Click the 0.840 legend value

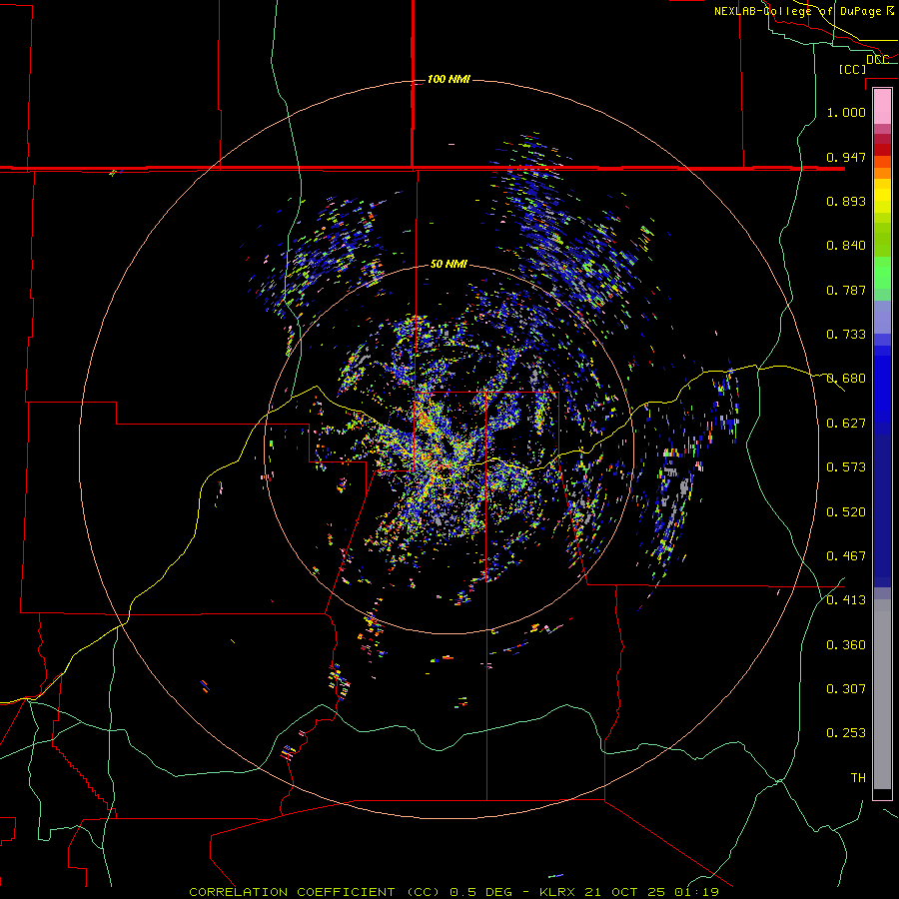tap(846, 246)
